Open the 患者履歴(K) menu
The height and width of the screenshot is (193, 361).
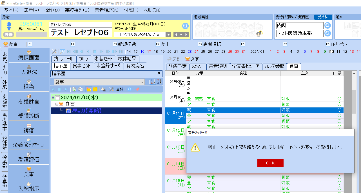(x=106, y=10)
